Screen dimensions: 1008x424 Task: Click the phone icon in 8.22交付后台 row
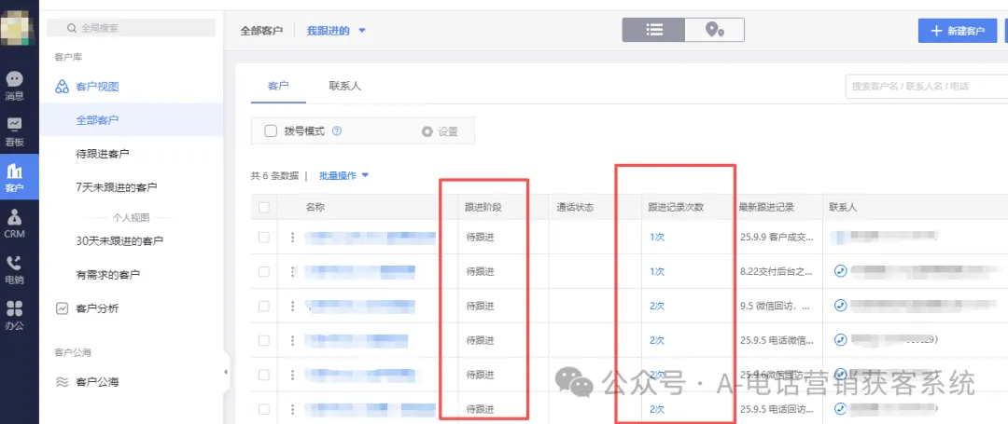point(840,270)
